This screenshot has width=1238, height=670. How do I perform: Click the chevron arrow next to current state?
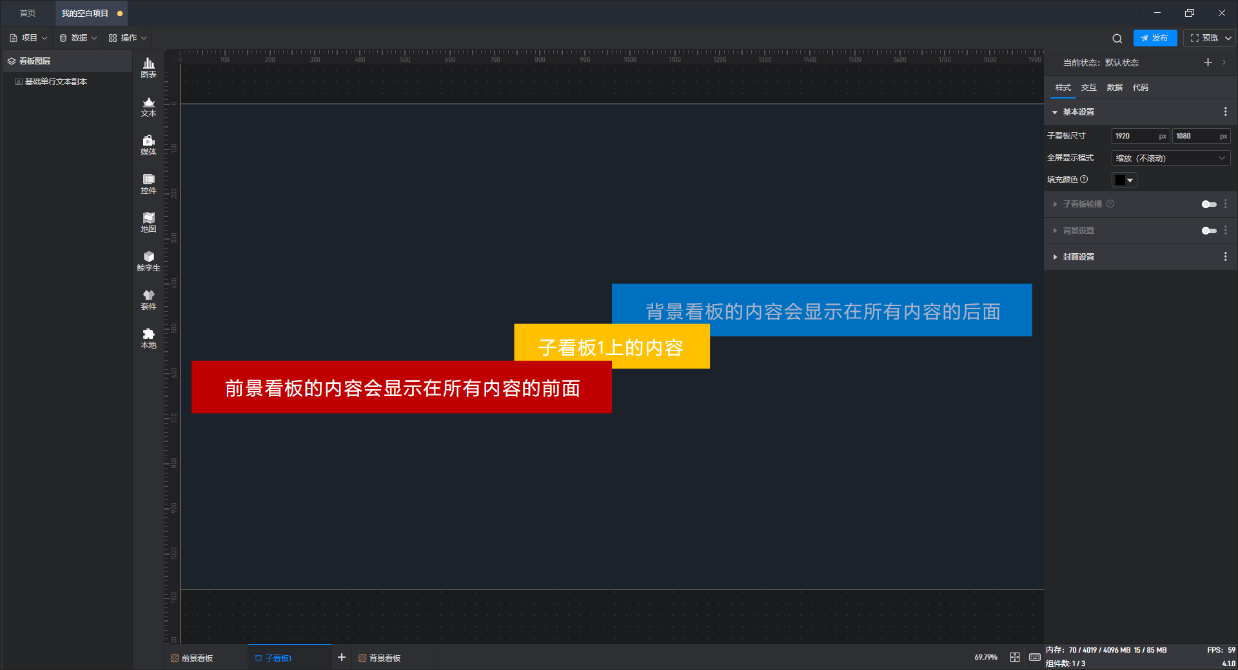(x=1224, y=62)
